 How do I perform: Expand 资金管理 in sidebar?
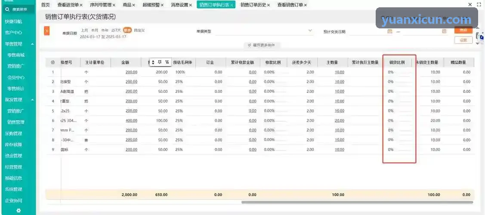(14, 156)
